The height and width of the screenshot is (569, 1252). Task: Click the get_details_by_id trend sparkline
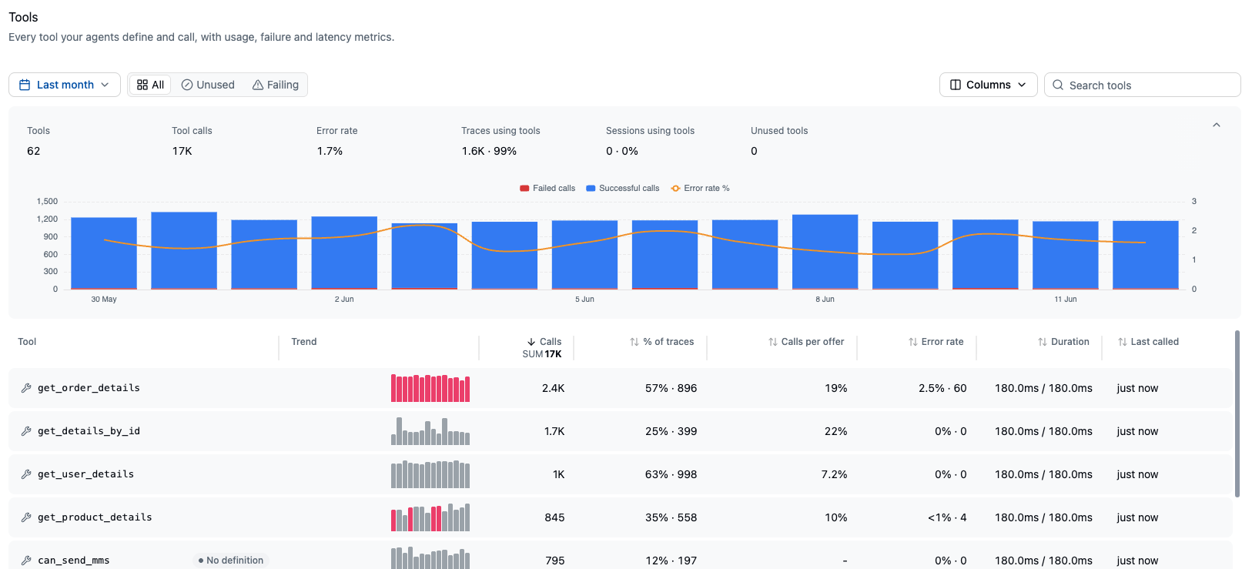(430, 431)
